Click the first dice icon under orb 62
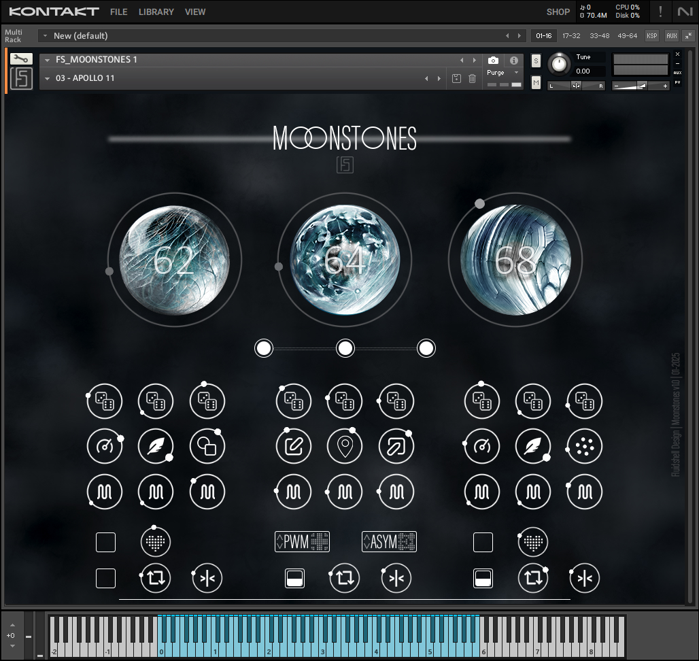Image resolution: width=699 pixels, height=661 pixels. (x=105, y=401)
